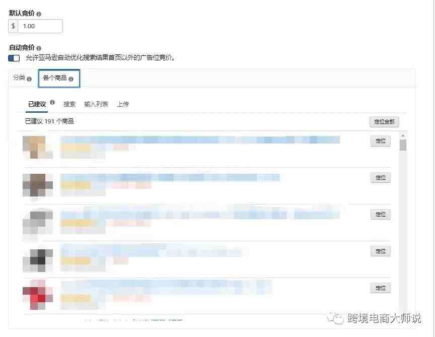Click 定位 for the first product
This screenshot has height=337, width=435.
click(x=381, y=141)
